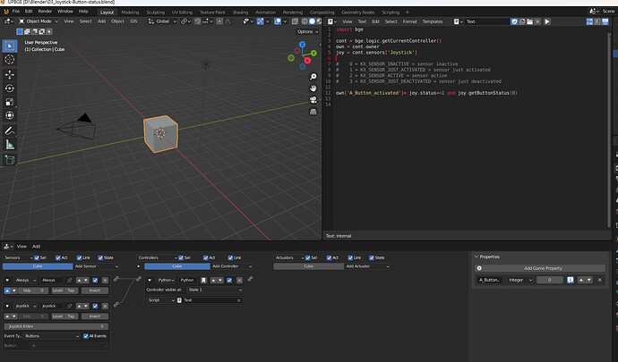Toggle Sensors Link checkbox

click(79, 257)
